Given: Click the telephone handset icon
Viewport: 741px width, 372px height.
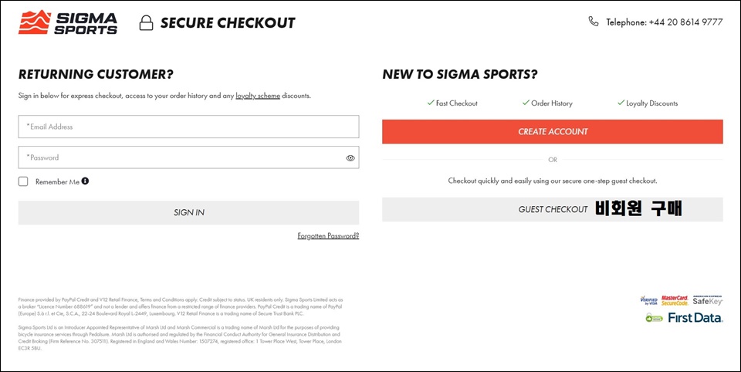Looking at the screenshot, I should point(593,22).
